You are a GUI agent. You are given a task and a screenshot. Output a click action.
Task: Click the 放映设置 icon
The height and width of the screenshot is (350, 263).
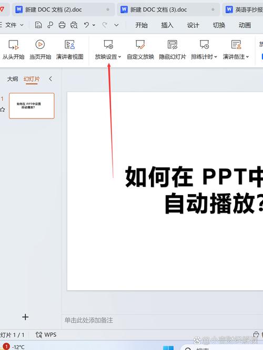pyautogui.click(x=108, y=45)
